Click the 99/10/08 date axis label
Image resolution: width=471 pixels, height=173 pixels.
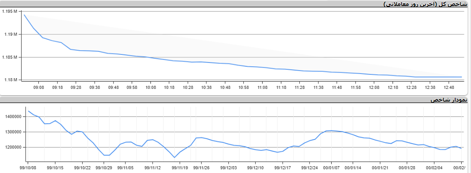(27, 167)
